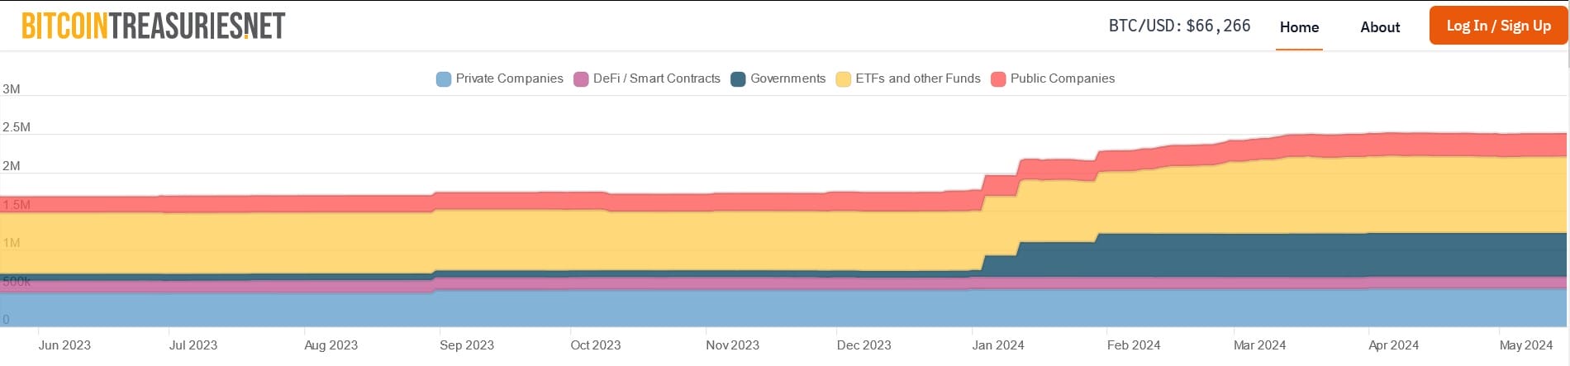Click the Public Companies red legend swatch
Screen dimensions: 1570x366
(x=998, y=79)
